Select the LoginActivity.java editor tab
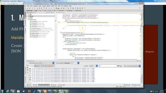166x93 pixels. point(61,13)
